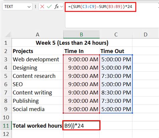
Task: Click Time Out cell for Web development
Action: (x=116, y=59)
